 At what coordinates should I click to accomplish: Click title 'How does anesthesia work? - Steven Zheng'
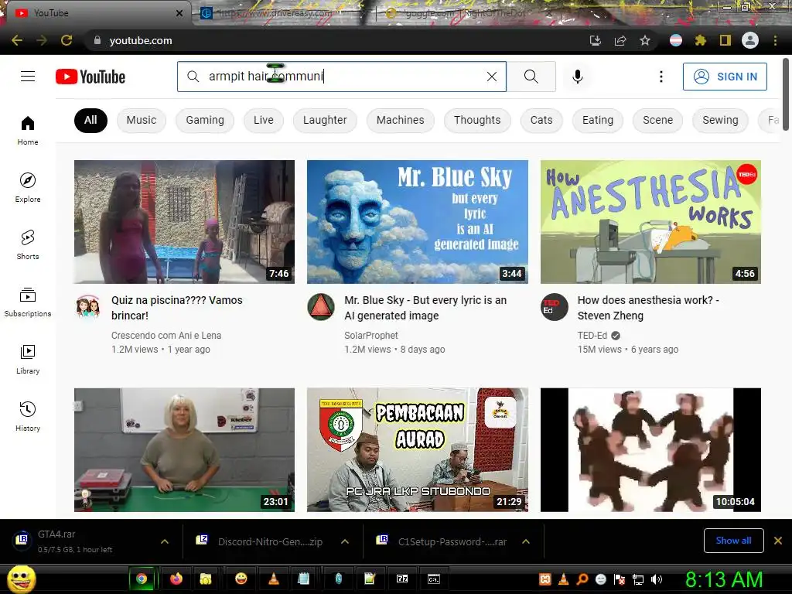(x=648, y=308)
